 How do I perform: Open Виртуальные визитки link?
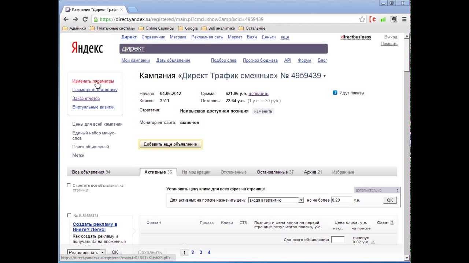(x=93, y=107)
